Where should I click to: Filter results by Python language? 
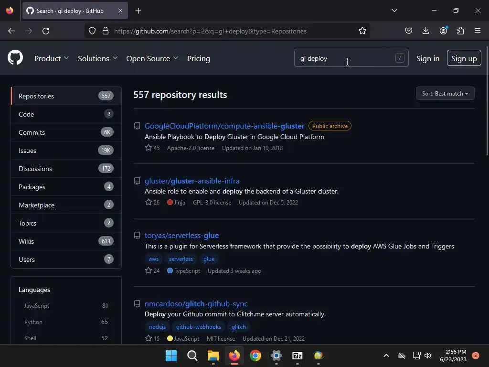click(x=66, y=322)
